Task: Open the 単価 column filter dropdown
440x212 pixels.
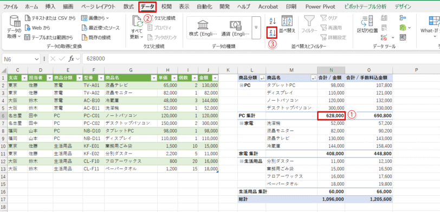Action: 174,78
